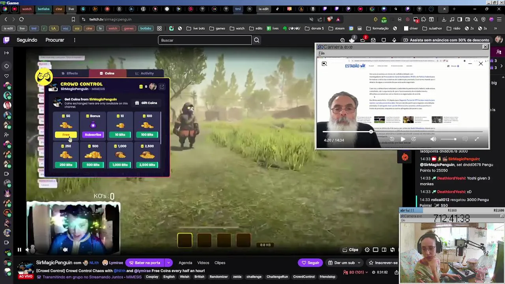The height and width of the screenshot is (284, 505).
Task: Buy 250 coins for 250 Bits
Action: (x=66, y=164)
